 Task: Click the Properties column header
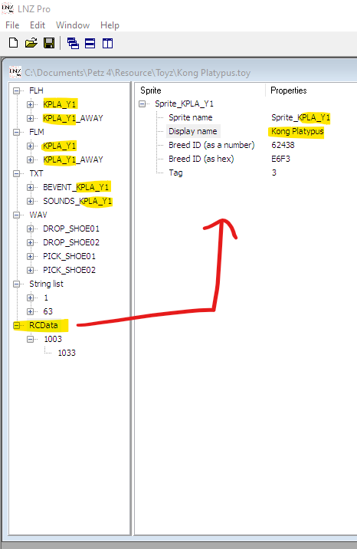tap(289, 90)
